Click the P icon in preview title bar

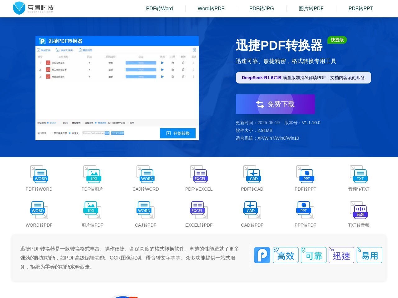coord(42,41)
